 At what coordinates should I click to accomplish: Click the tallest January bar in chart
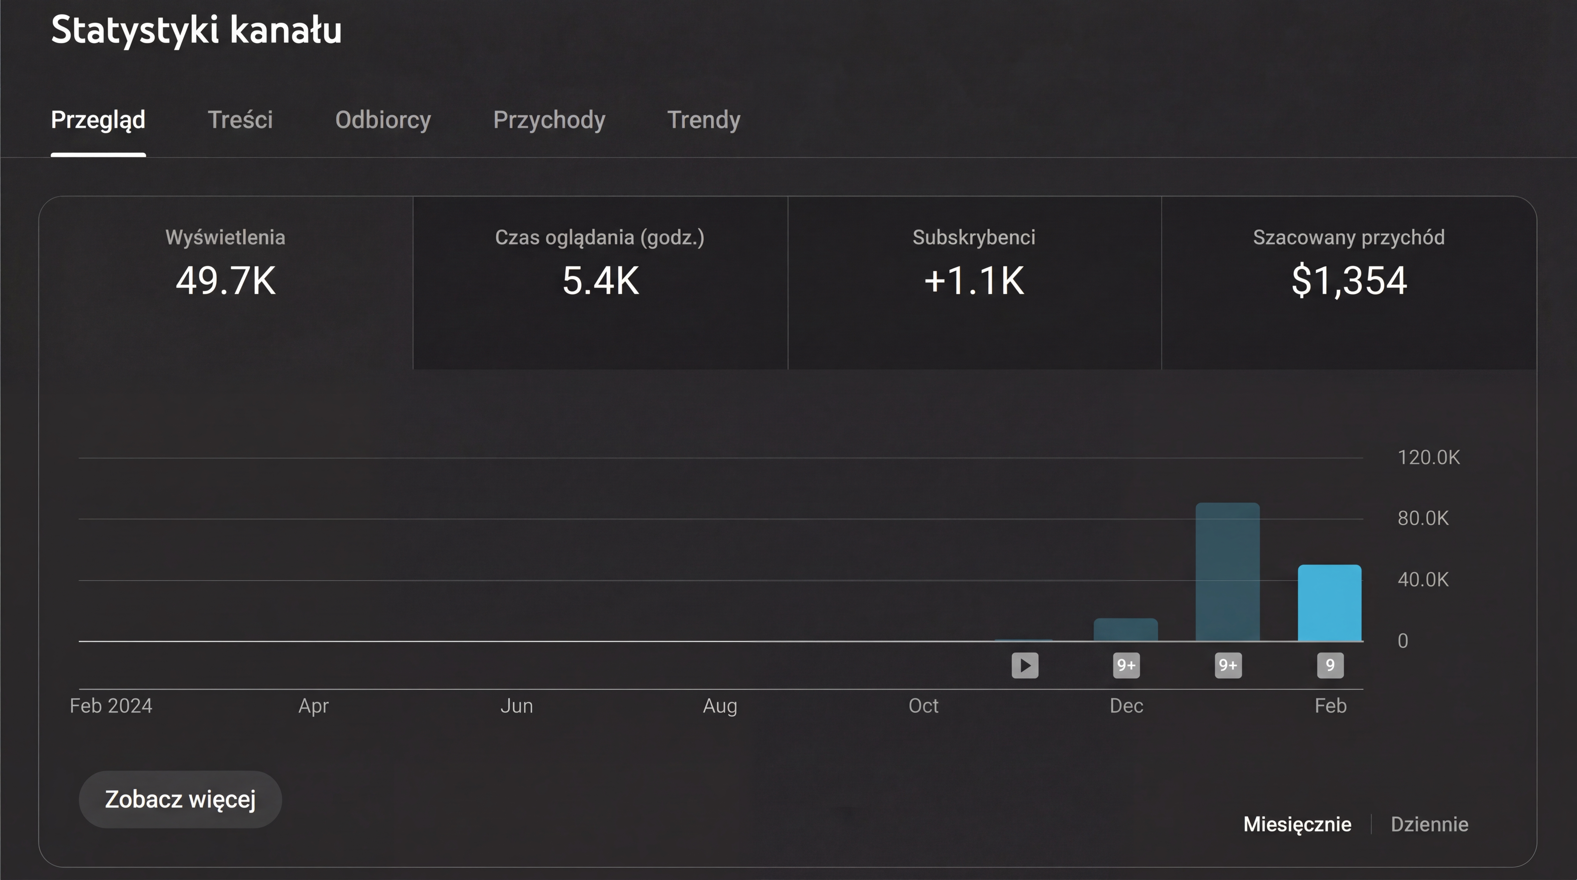1227,572
